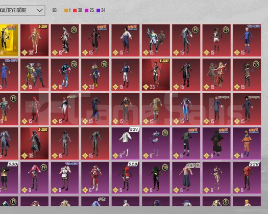Image resolution: width=268 pixels, height=214 pixels.
Task: Select the red quality filter showing 30
Action: [x=78, y=10]
